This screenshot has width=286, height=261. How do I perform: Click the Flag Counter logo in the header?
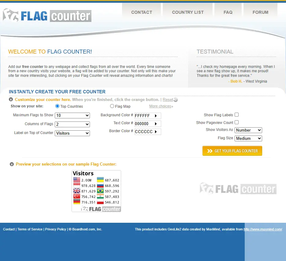pyautogui.click(x=47, y=16)
